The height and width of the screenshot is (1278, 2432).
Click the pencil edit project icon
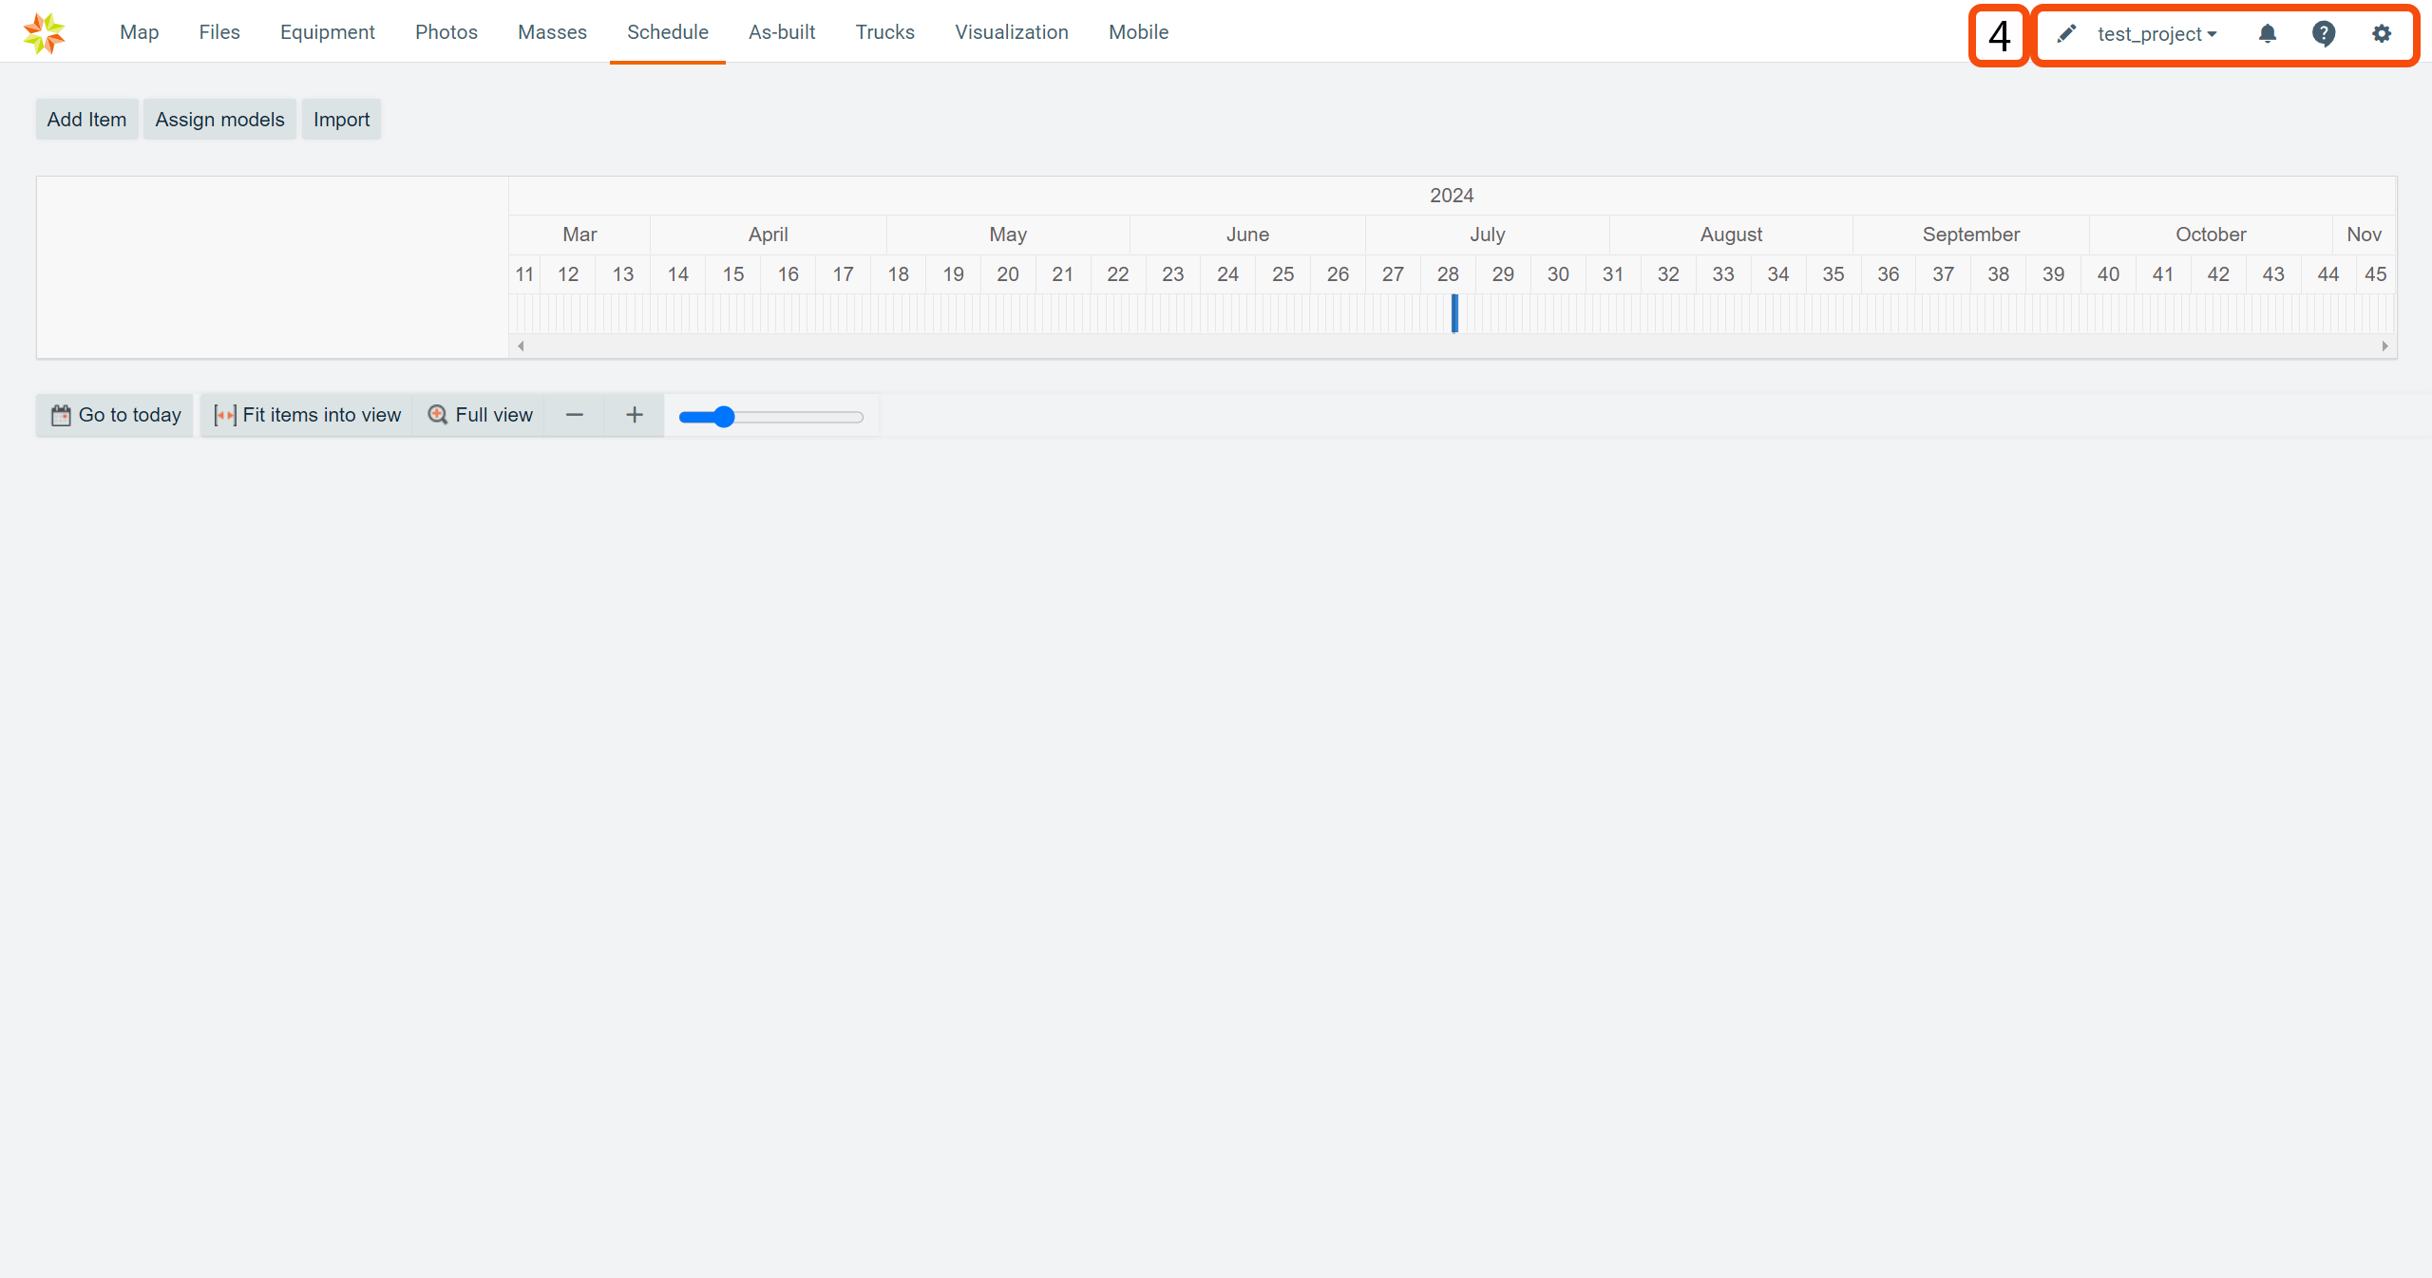2066,34
